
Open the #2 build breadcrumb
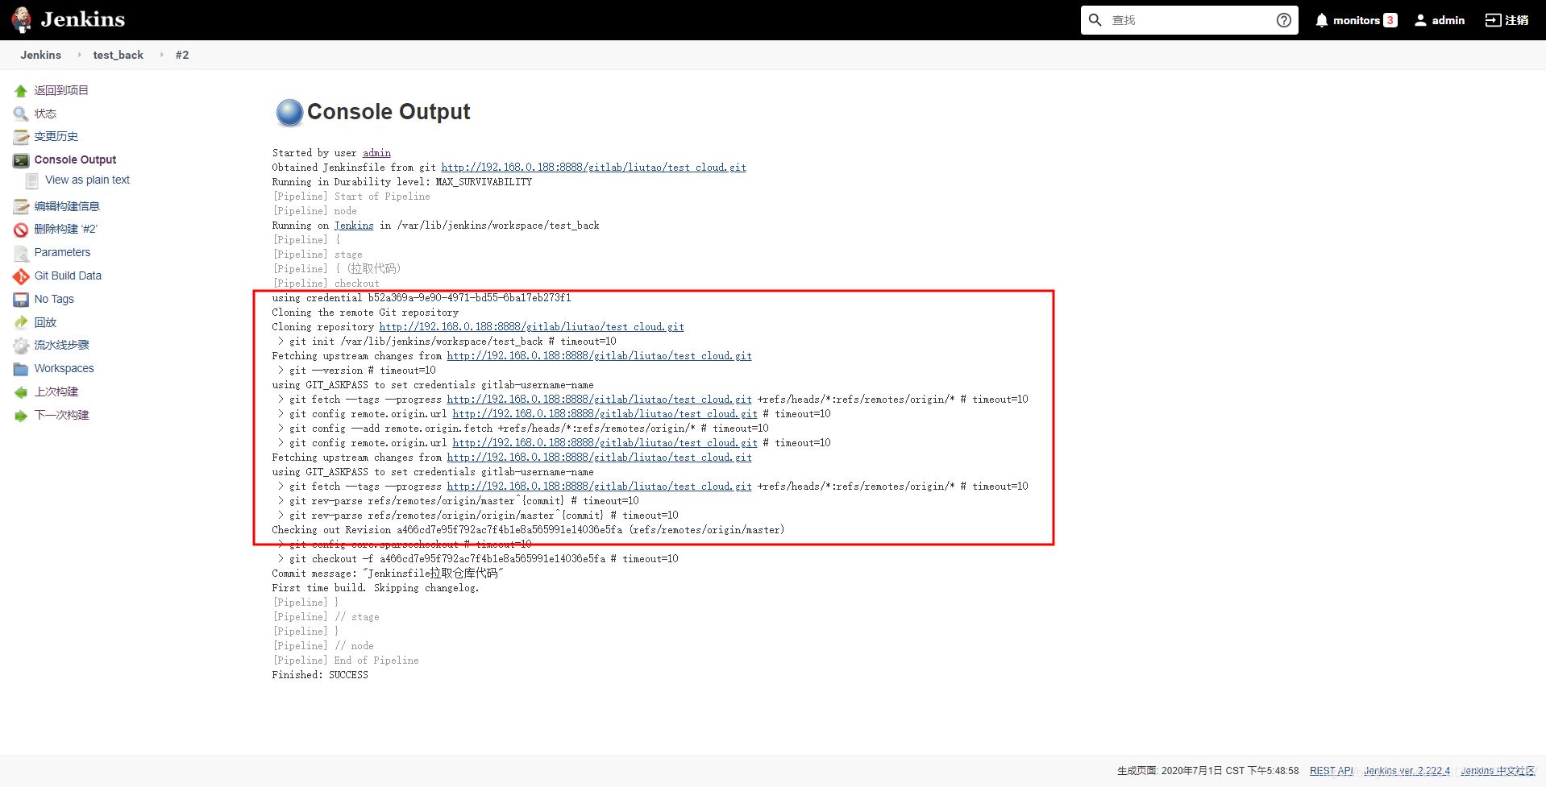click(182, 55)
